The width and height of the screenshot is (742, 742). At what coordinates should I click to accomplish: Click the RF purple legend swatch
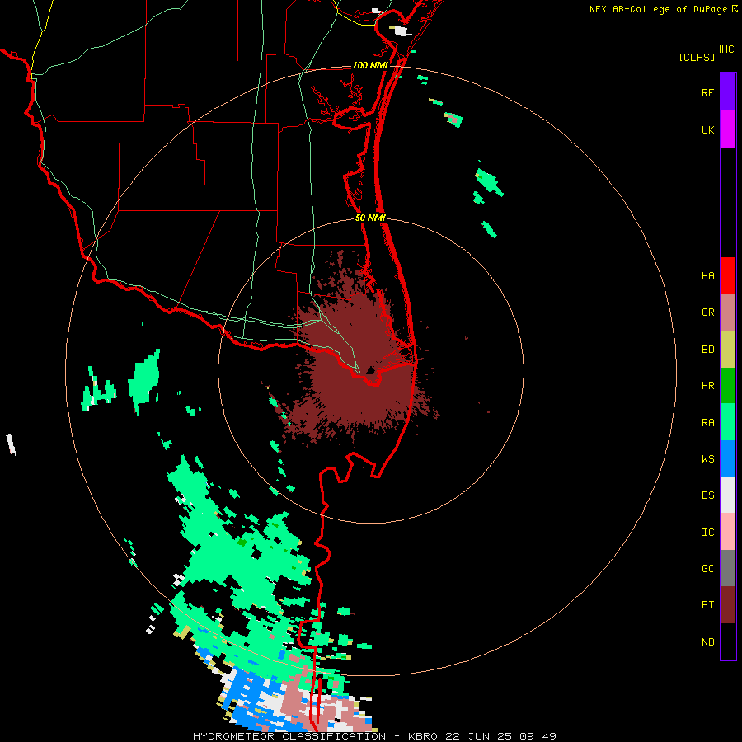(x=728, y=92)
